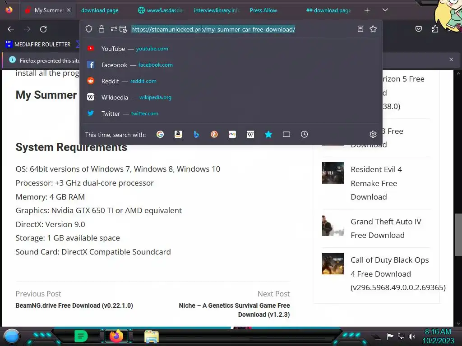Open Niche Genetics Survival Game next post

234,310
